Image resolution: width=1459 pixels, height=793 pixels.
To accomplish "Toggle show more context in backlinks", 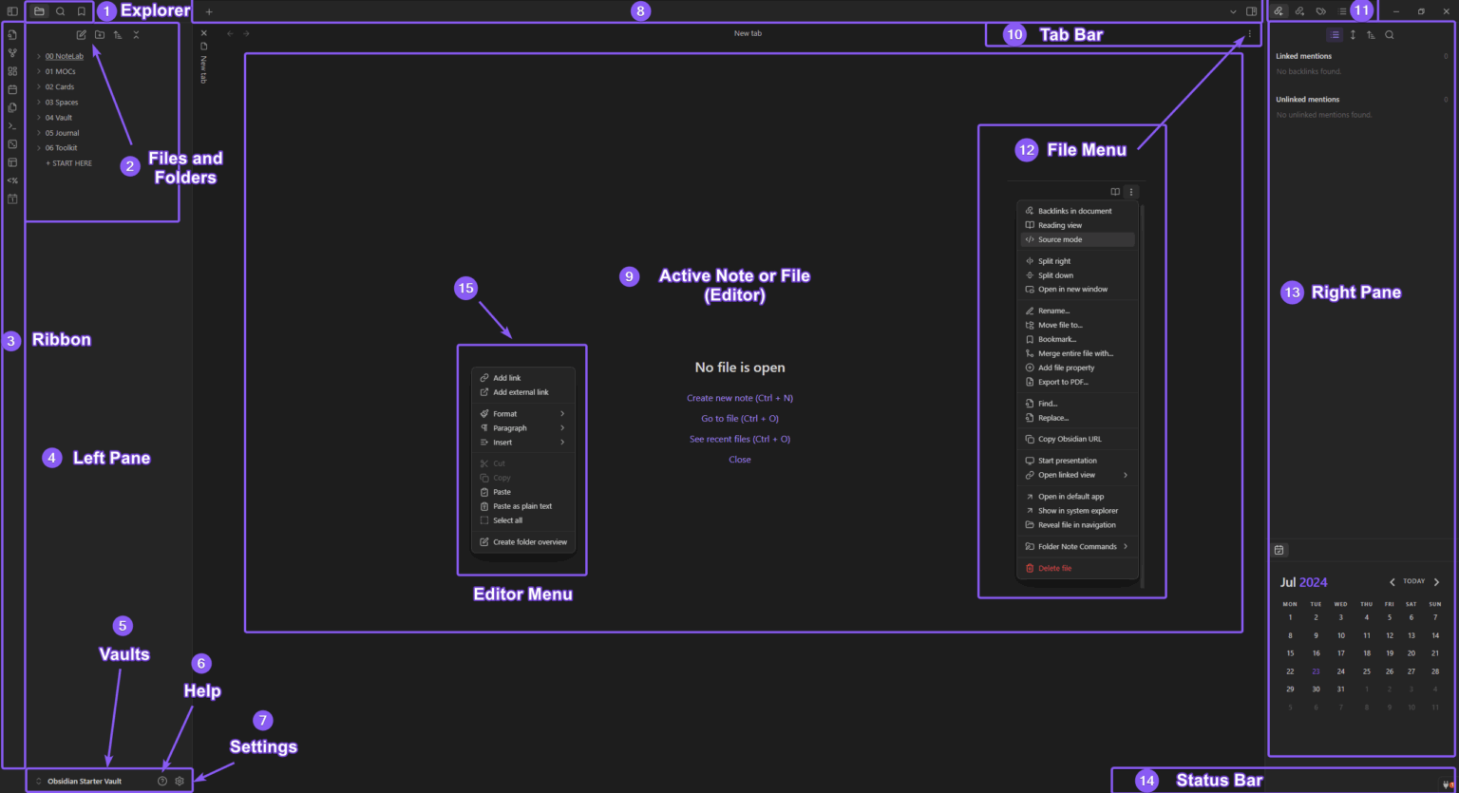I will [1353, 34].
